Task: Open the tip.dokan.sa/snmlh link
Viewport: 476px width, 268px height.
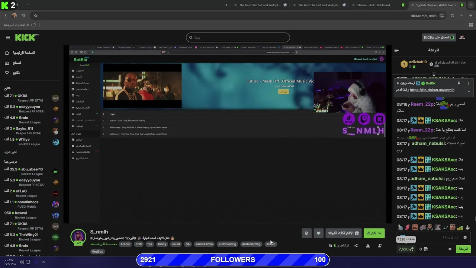Action: [432, 90]
